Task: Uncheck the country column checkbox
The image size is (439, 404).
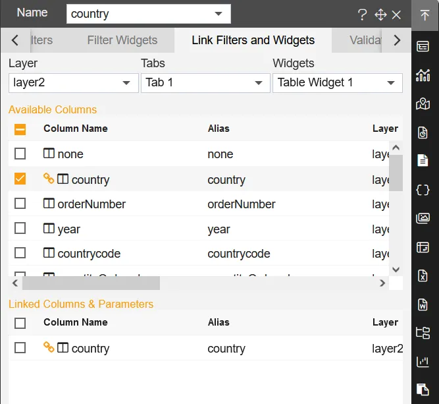Action: pyautogui.click(x=20, y=179)
